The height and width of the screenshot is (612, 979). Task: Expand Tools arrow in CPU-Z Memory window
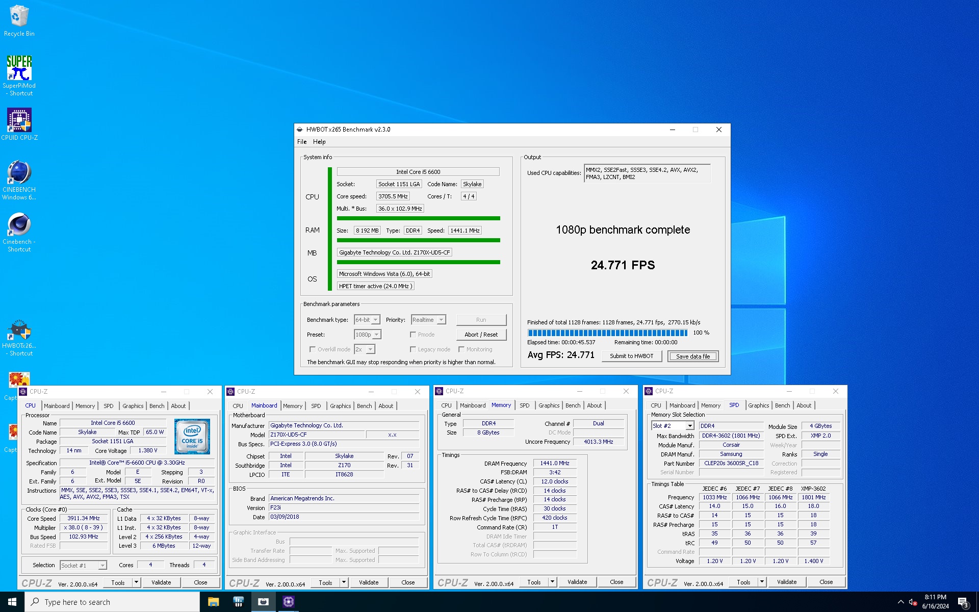point(552,582)
